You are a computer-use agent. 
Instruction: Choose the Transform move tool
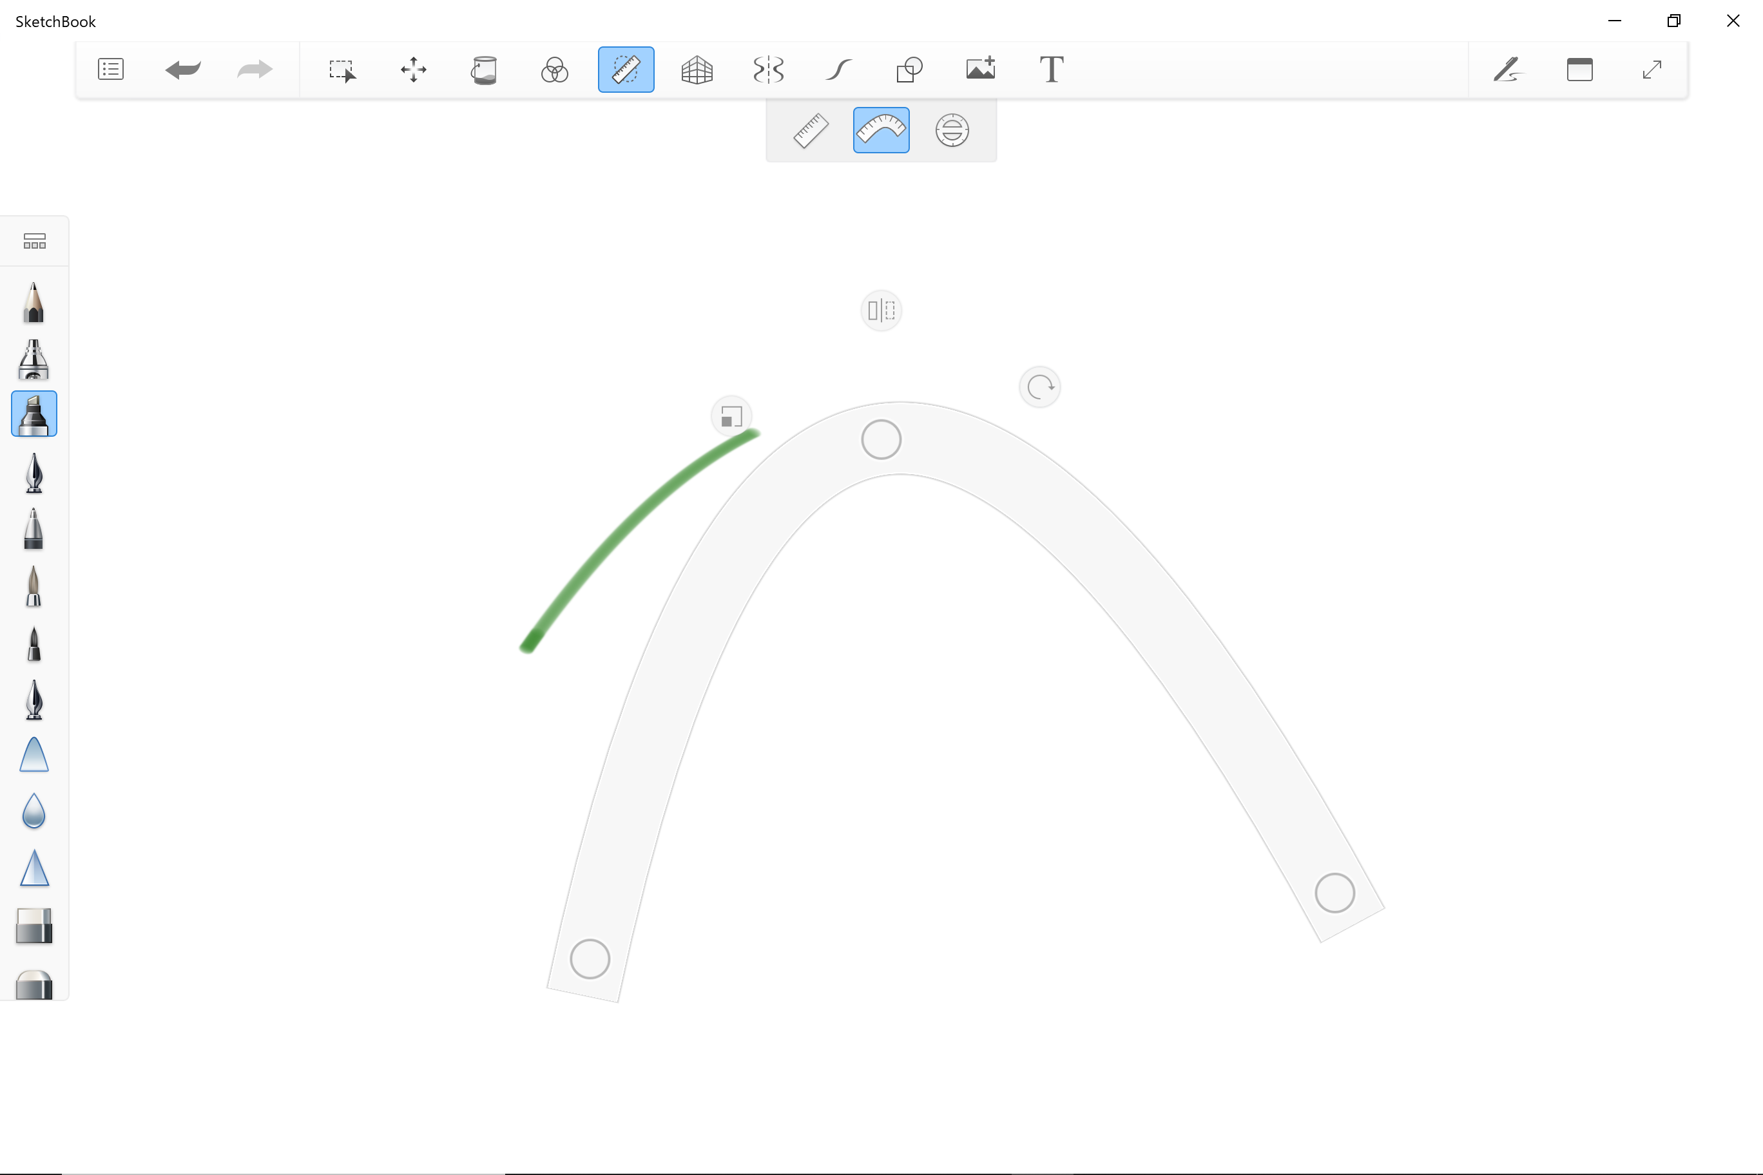[x=413, y=70]
